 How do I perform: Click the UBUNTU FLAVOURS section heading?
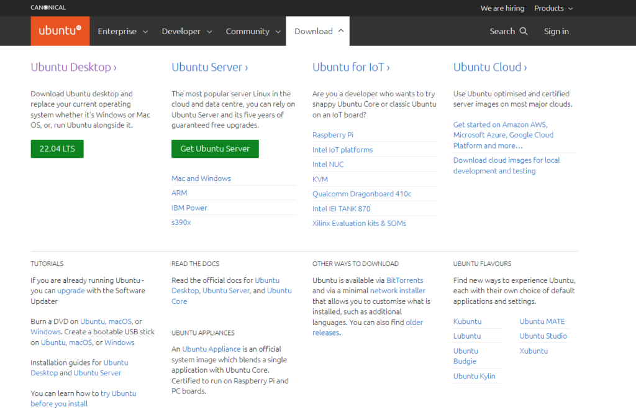click(482, 263)
